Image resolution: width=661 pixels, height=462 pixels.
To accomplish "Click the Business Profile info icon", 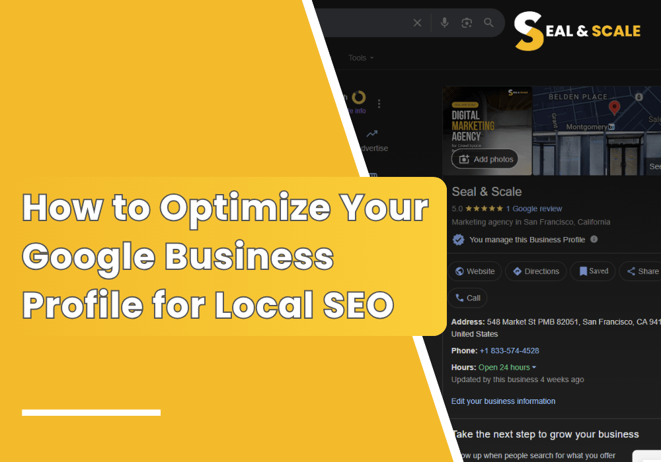I will click(593, 240).
